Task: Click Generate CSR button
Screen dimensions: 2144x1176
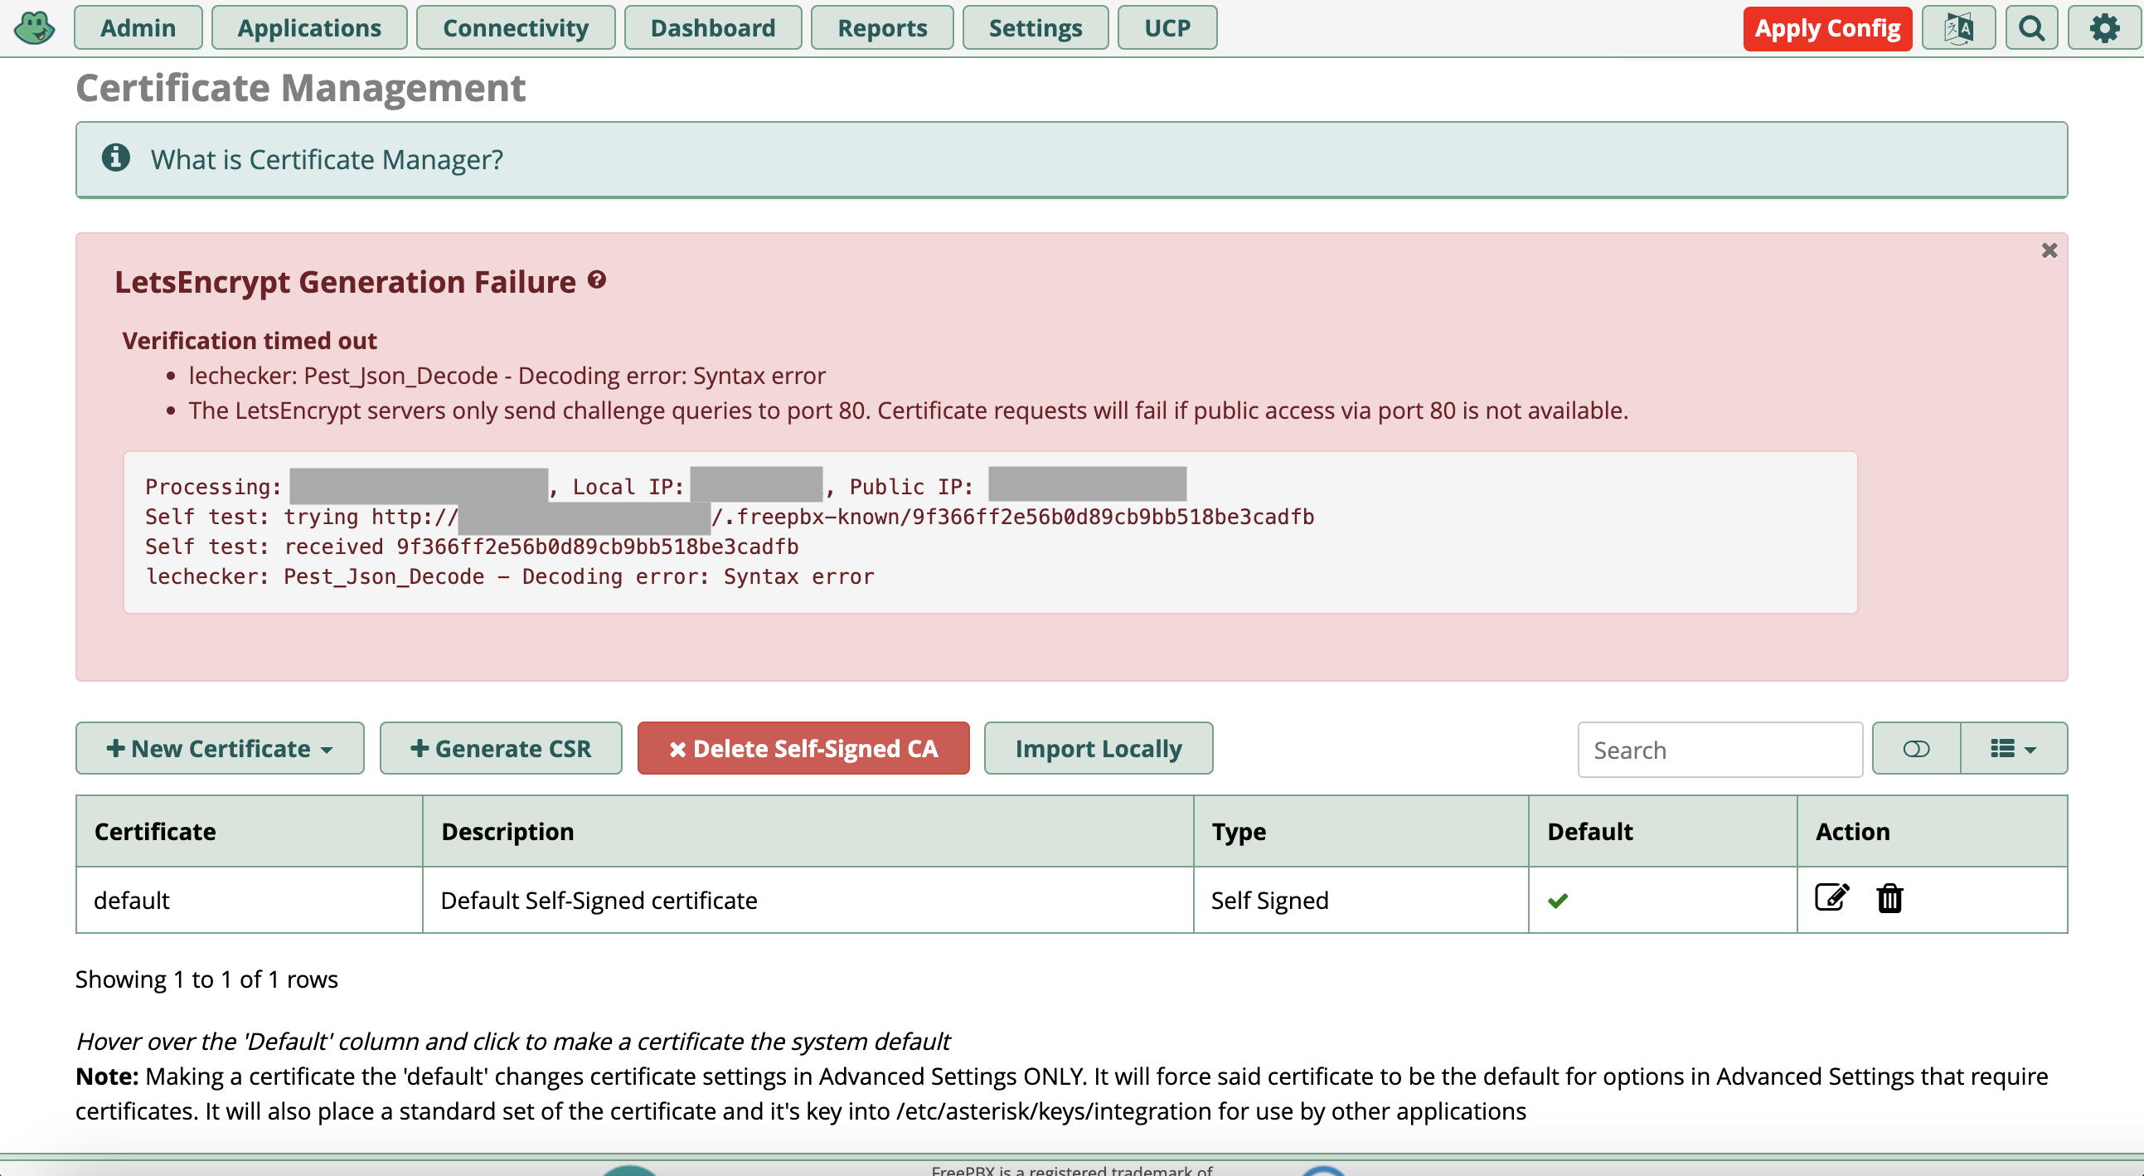Action: (x=500, y=748)
